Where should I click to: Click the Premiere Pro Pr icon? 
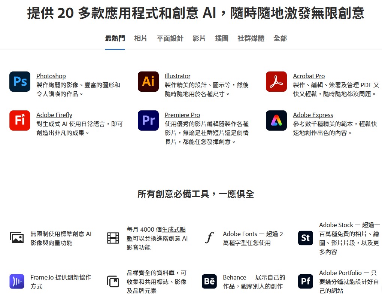point(148,121)
